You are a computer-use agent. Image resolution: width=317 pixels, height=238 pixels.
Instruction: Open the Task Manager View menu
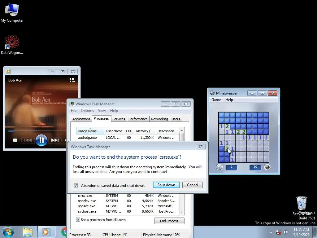click(x=102, y=111)
